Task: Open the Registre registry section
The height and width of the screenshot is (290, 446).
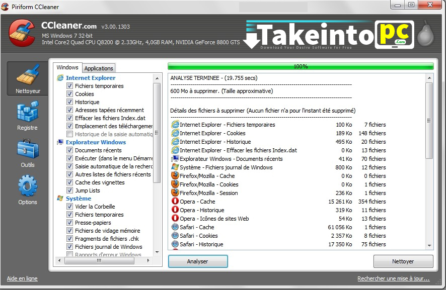Action: (28, 116)
